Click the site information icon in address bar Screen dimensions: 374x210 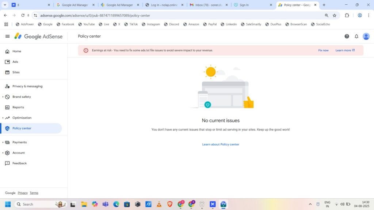(35, 15)
